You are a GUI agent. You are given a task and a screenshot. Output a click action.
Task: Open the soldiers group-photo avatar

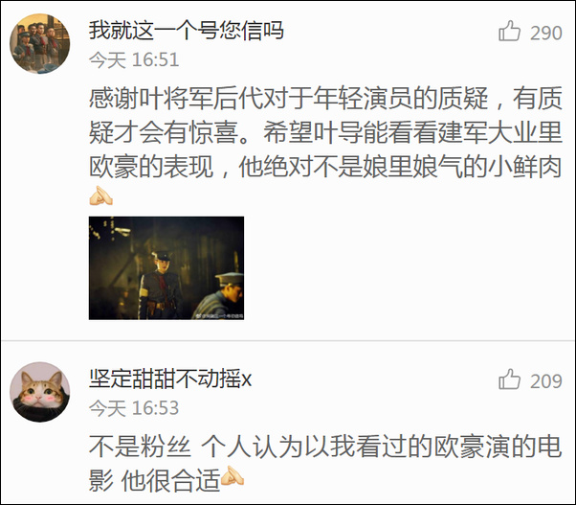[x=39, y=43]
